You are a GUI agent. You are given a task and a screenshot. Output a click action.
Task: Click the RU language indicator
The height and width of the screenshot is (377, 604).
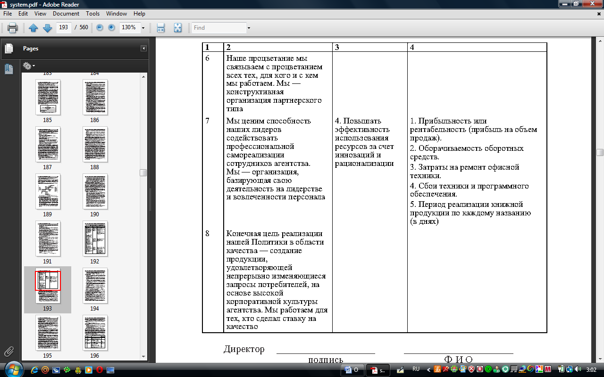tap(416, 369)
